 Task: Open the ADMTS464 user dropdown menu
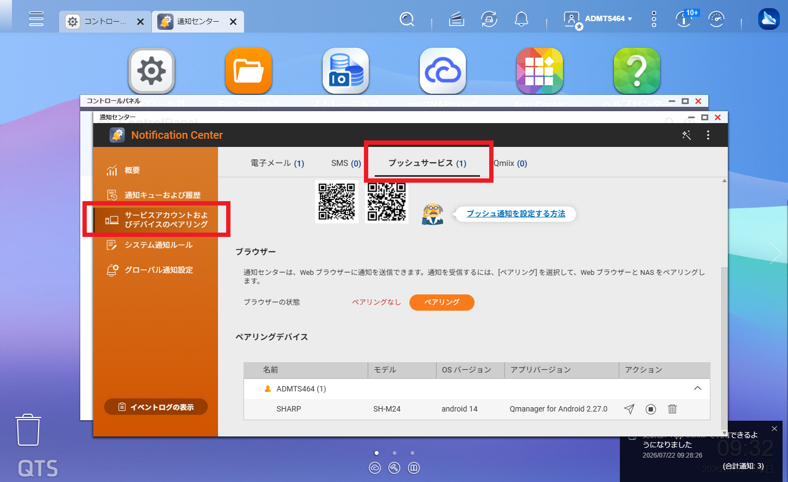pyautogui.click(x=598, y=19)
